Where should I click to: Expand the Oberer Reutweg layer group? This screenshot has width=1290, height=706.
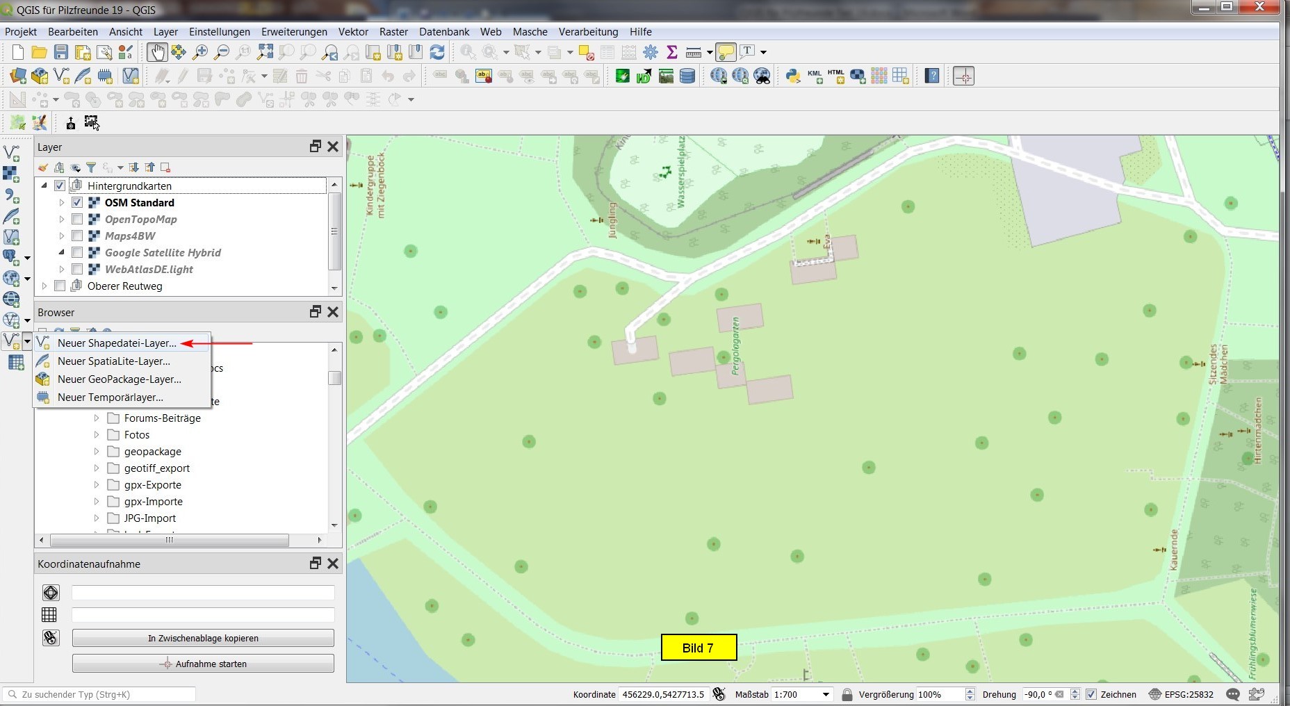pos(44,286)
